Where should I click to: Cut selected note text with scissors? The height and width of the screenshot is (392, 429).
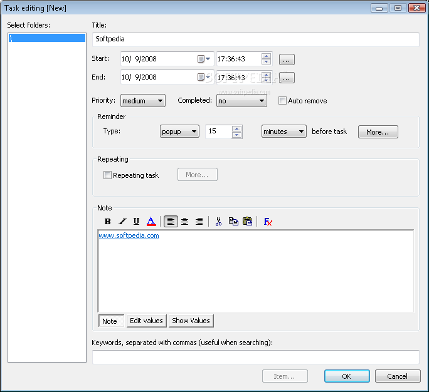pos(218,221)
